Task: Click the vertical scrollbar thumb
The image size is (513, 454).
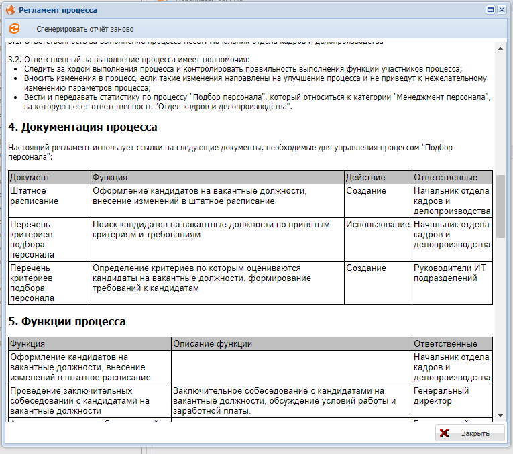Action: pyautogui.click(x=500, y=206)
